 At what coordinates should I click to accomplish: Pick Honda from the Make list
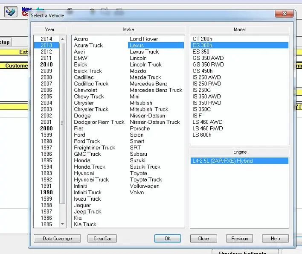pyautogui.click(x=82, y=161)
